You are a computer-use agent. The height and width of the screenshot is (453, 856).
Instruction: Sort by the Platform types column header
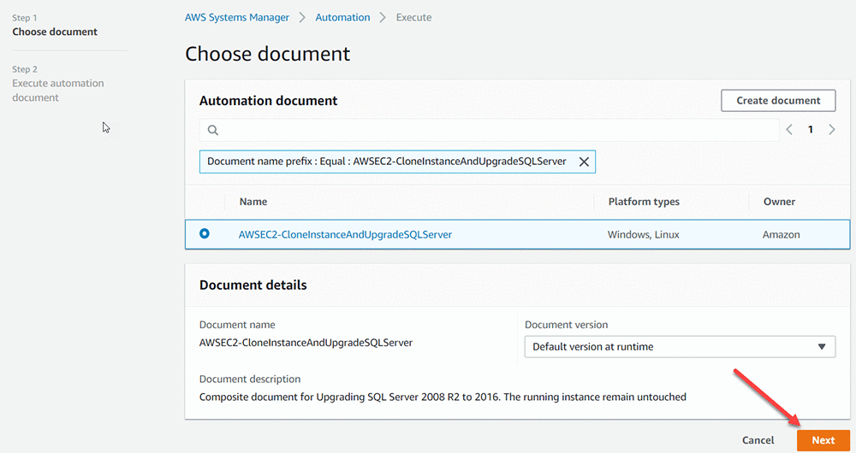[644, 202]
